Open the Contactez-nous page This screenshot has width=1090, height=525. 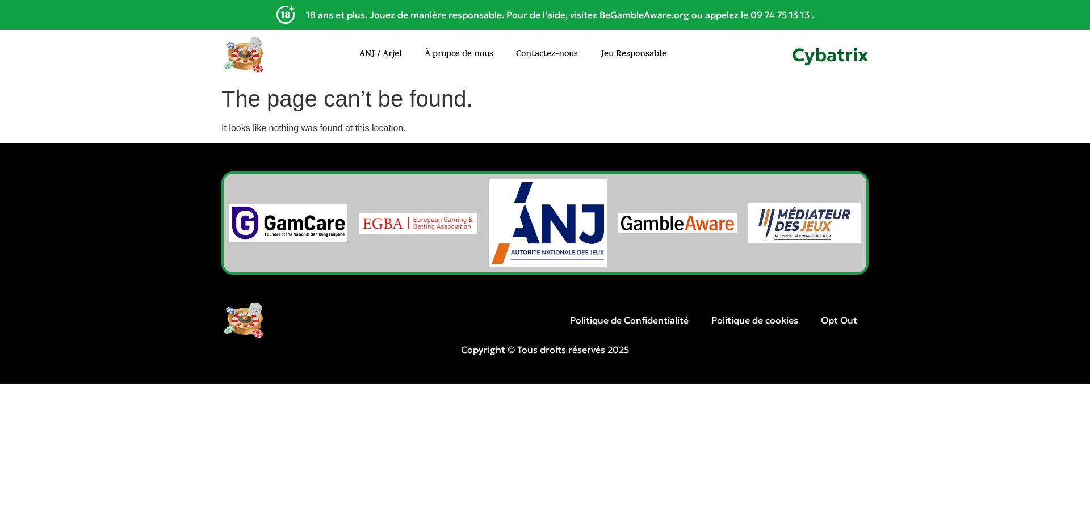(x=546, y=53)
